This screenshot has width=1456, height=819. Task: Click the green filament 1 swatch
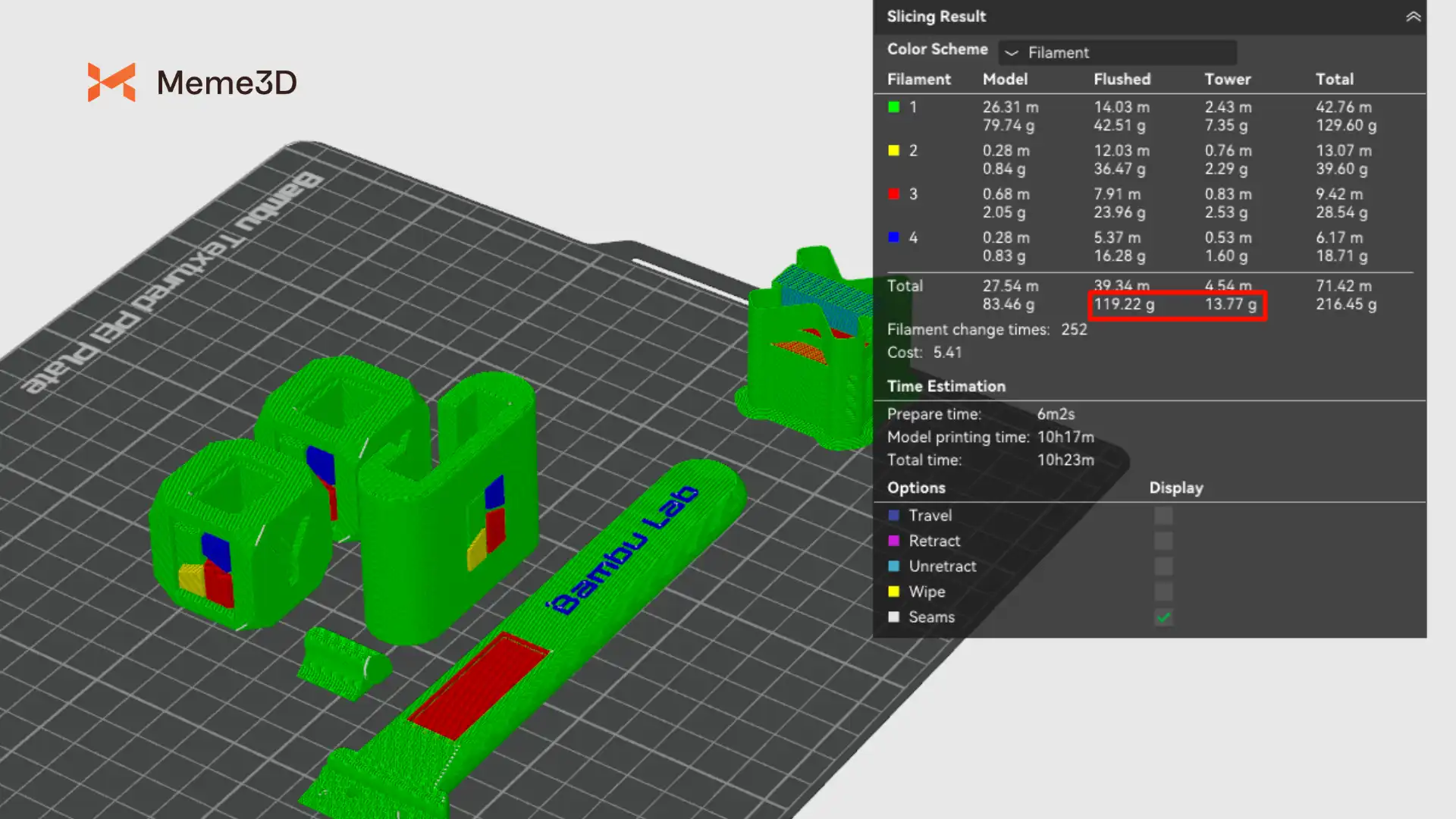click(x=894, y=107)
